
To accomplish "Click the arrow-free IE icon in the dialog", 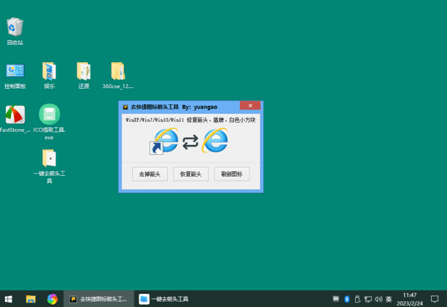I will [214, 142].
